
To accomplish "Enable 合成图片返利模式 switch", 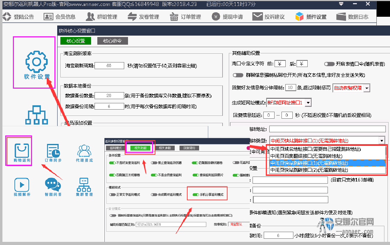I will tap(154, 194).
